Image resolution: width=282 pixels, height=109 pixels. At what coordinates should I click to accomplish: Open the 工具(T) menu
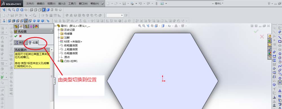[x=72, y=4]
